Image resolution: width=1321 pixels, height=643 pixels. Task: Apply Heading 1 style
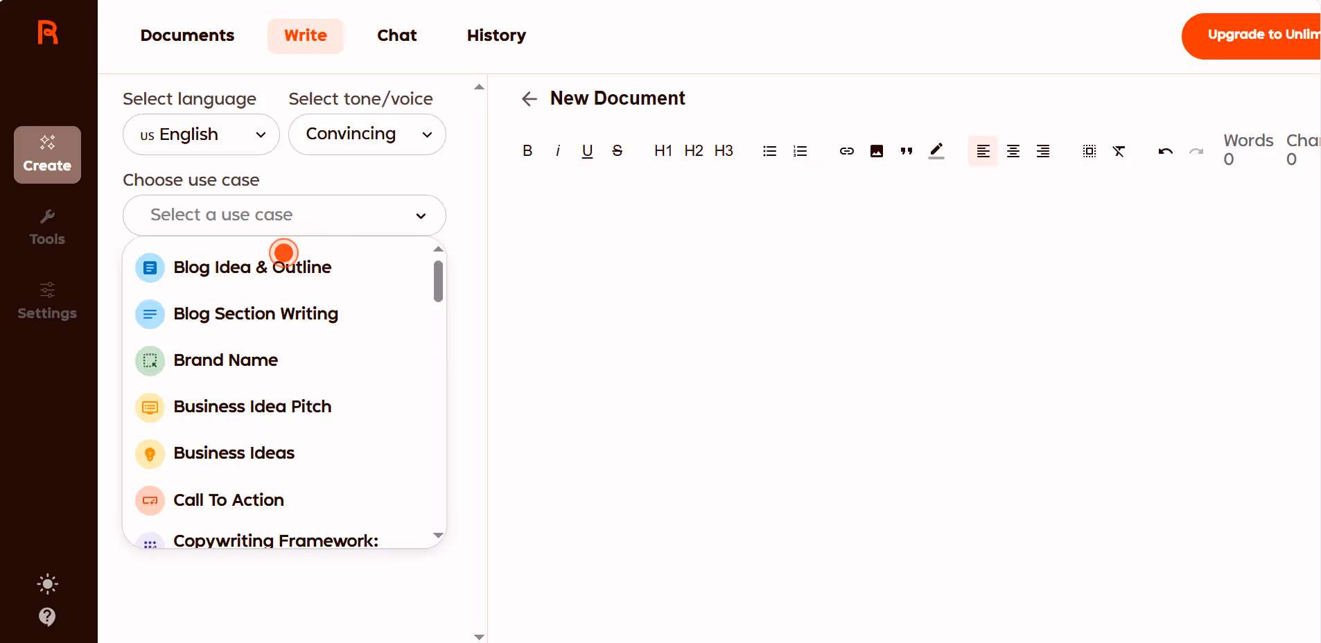[663, 151]
